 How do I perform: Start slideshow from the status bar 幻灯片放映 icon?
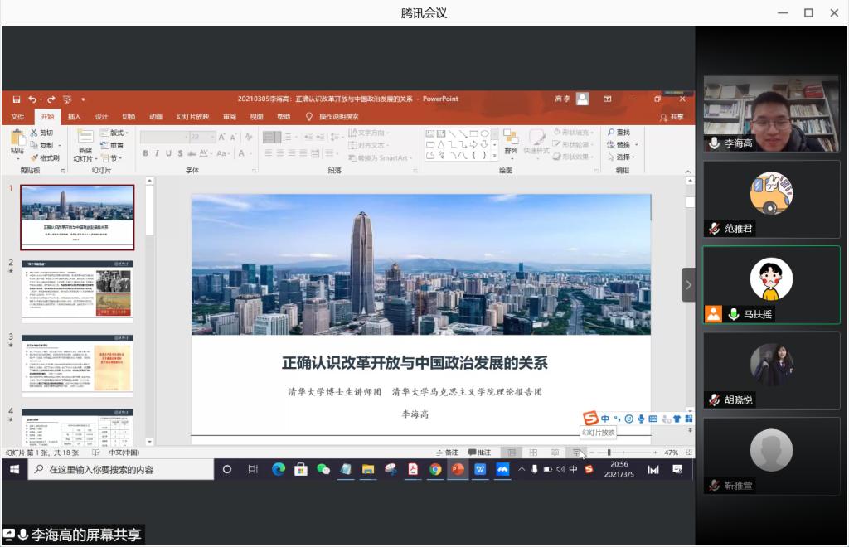(x=576, y=453)
